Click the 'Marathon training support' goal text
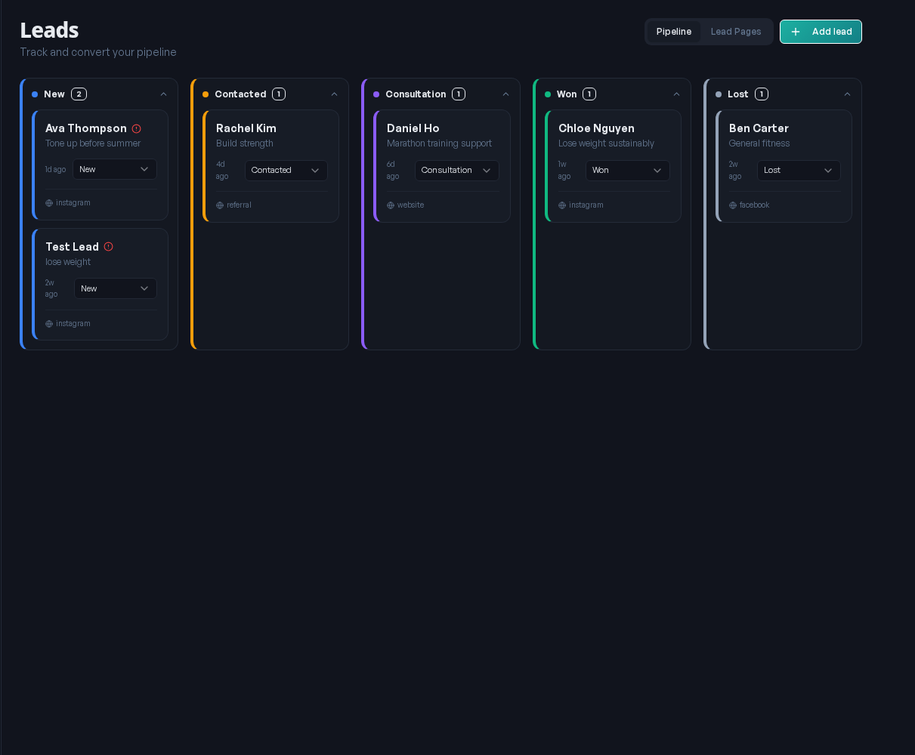This screenshot has height=755, width=915. pyautogui.click(x=439, y=143)
